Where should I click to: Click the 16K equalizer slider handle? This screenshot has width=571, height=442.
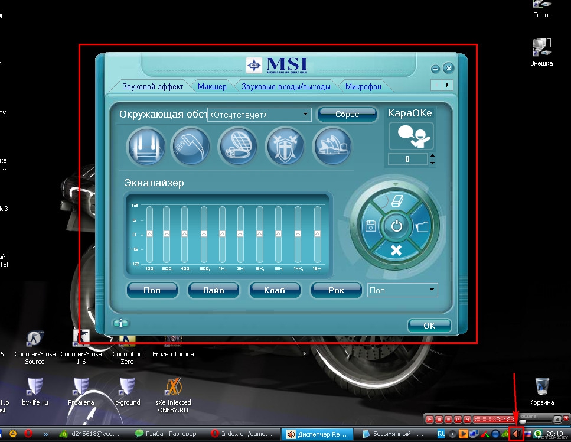click(x=318, y=233)
